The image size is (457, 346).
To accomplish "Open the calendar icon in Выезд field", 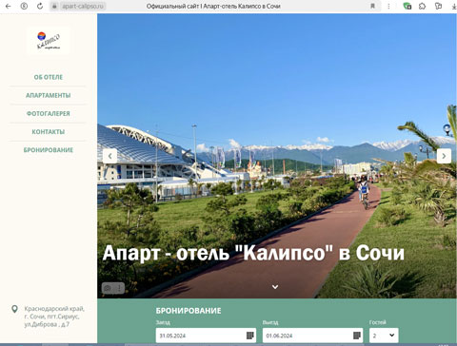I will coord(357,336).
